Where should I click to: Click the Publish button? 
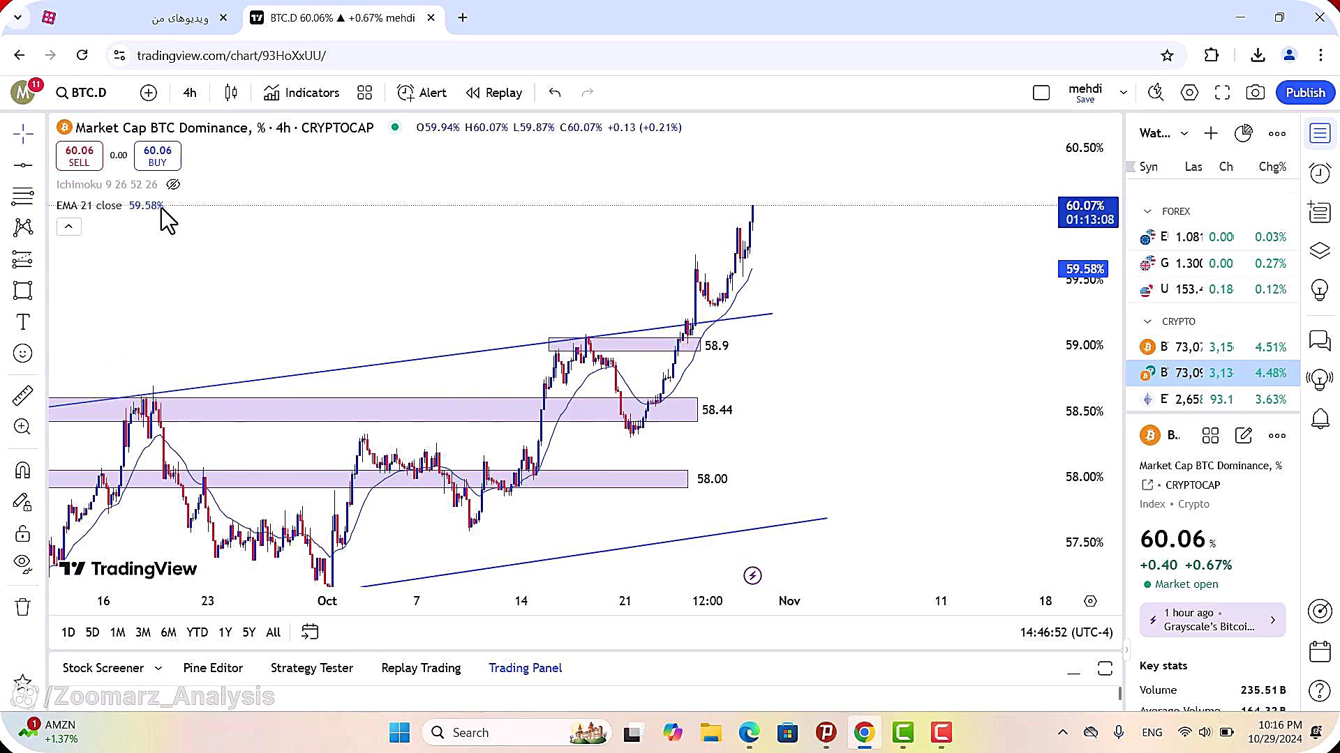tap(1305, 93)
